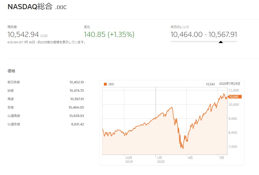Click the 4月 axis label on the chart
This screenshot has height=175, width=259.
190,158
